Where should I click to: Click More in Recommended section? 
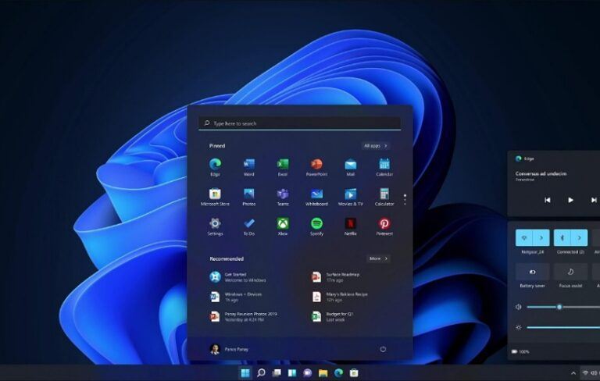pos(378,258)
